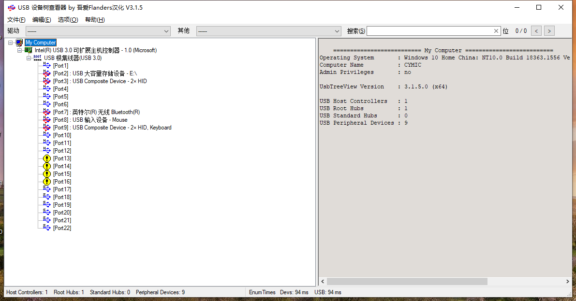Go to next search result
The image size is (576, 301).
(x=549, y=31)
